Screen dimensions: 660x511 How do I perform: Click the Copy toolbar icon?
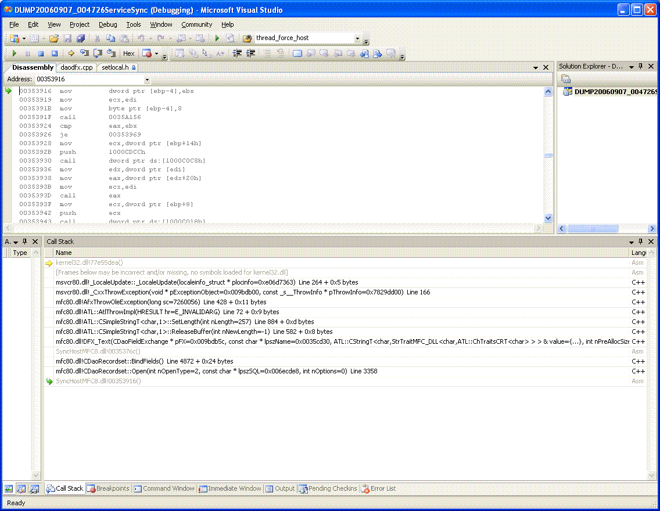click(x=111, y=39)
